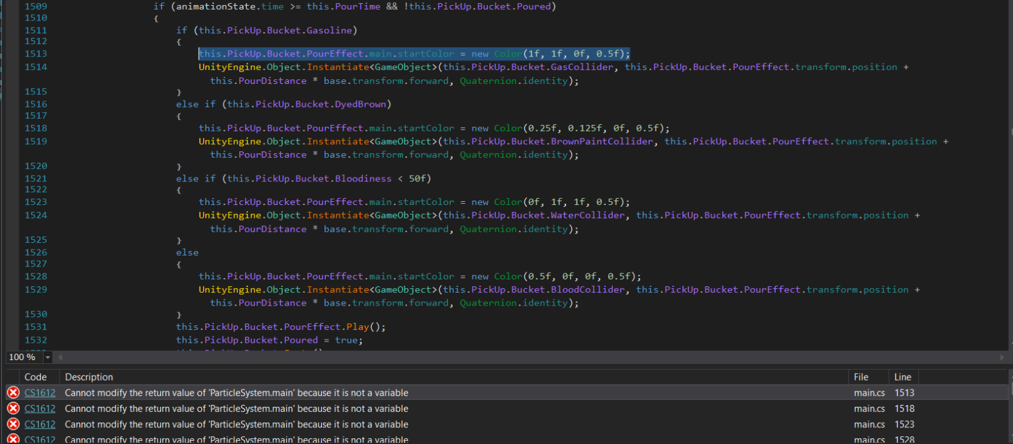Click 'GasCollider' in the code on line 1514

pyautogui.click(x=582, y=67)
